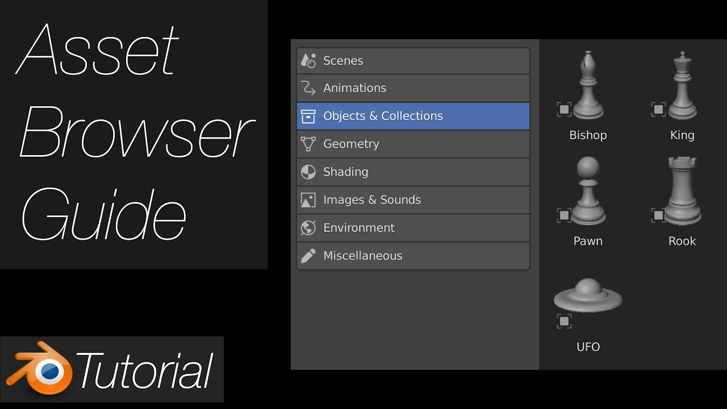Click the Environment globe icon
Screen dimensions: 727x409
[x=308, y=228]
